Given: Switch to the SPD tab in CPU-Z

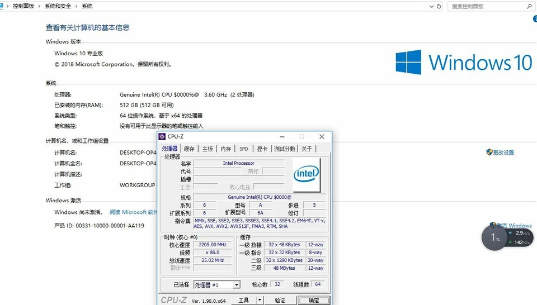Looking at the screenshot, I should pyautogui.click(x=244, y=149).
